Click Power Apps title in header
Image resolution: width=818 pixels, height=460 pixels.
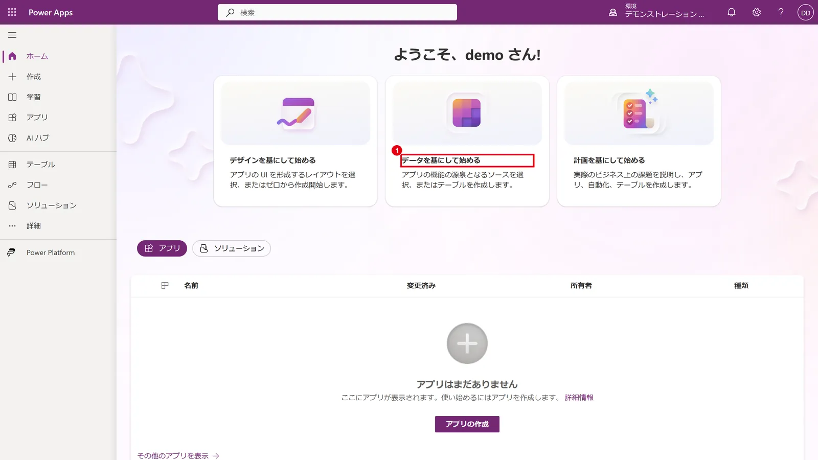coord(51,12)
